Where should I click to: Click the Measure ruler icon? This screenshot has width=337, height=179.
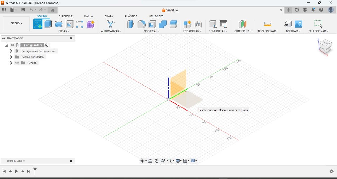click(x=267, y=24)
